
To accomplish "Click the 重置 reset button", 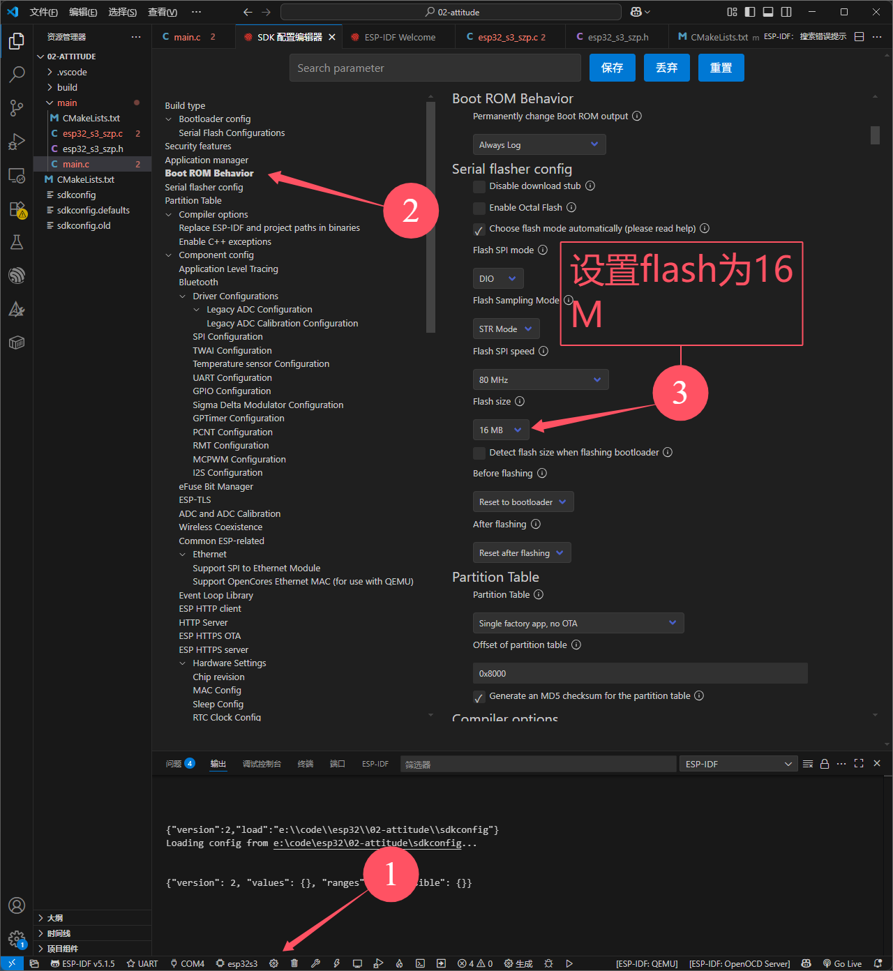I will (x=721, y=68).
